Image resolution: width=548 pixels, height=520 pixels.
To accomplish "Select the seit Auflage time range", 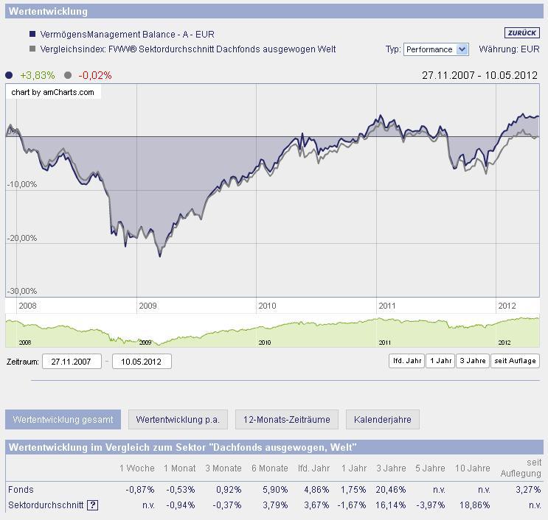I will [515, 361].
